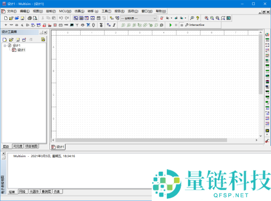Viewport: 271px width, 201px height.
Task: Click the new design icon in Design Toolbox
Action: click(5, 39)
